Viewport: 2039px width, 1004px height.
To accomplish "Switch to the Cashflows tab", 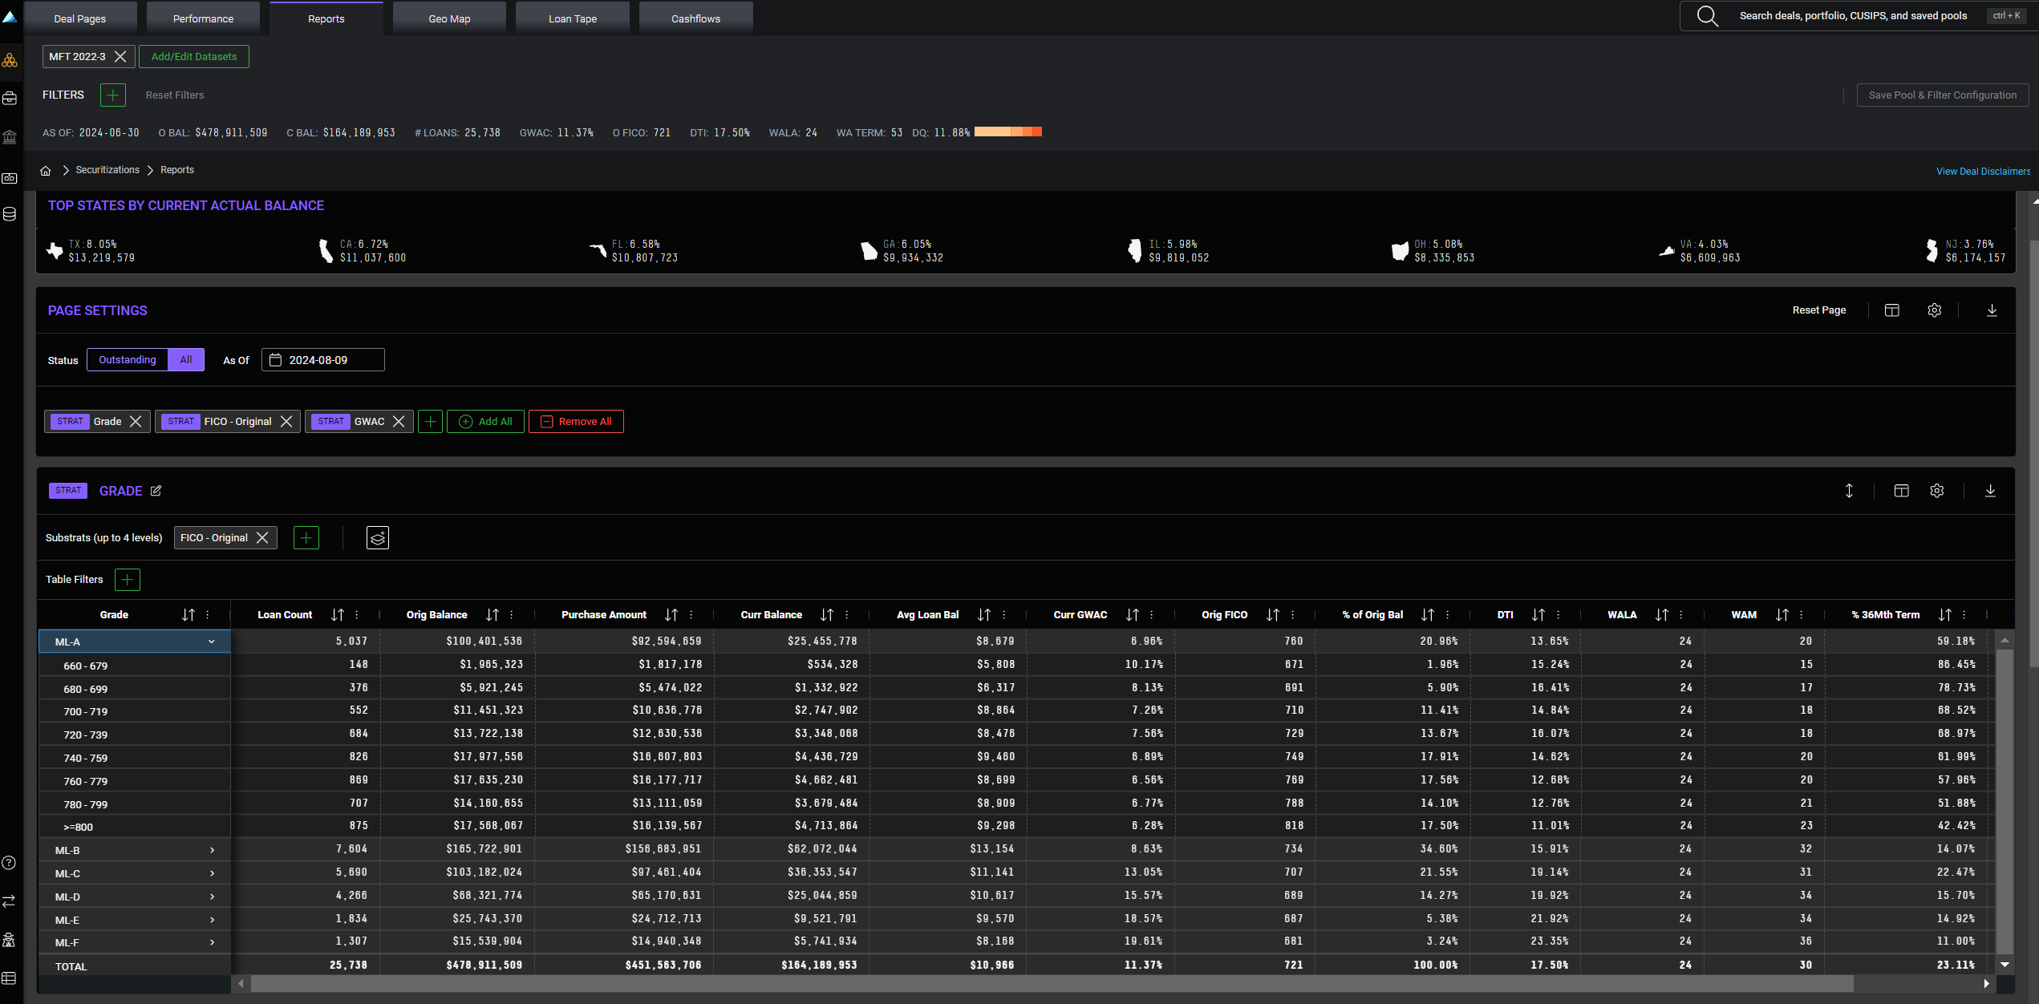I will [695, 18].
